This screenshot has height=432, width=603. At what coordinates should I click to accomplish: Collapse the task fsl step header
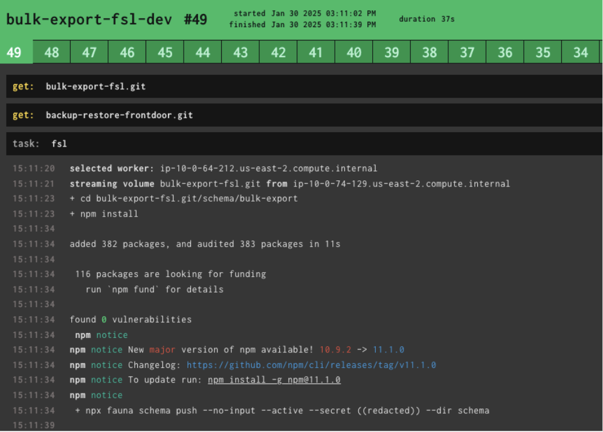tap(304, 144)
